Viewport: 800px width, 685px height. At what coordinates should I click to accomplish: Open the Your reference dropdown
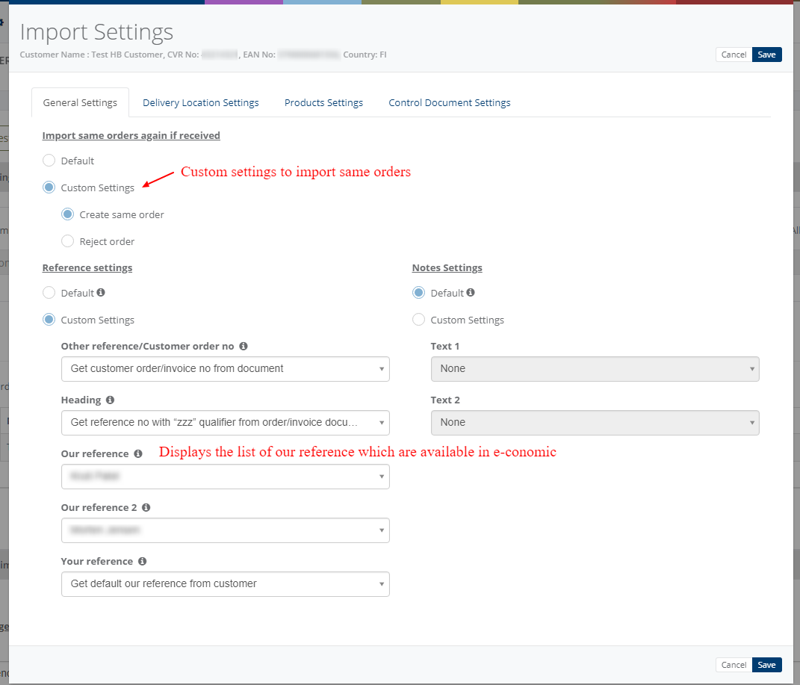click(x=226, y=584)
